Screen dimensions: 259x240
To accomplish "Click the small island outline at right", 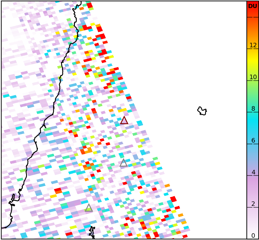I will click(x=202, y=111).
